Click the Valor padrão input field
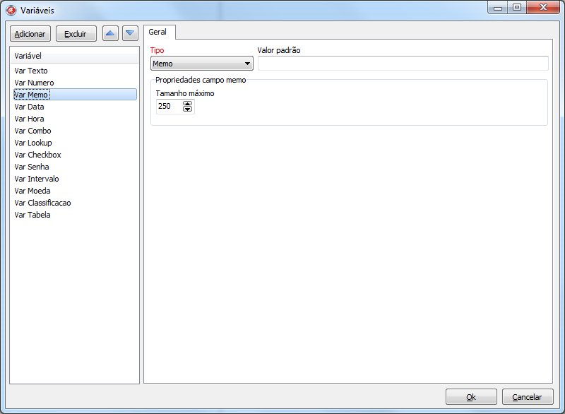Image resolution: width=565 pixels, height=414 pixels. [403, 64]
